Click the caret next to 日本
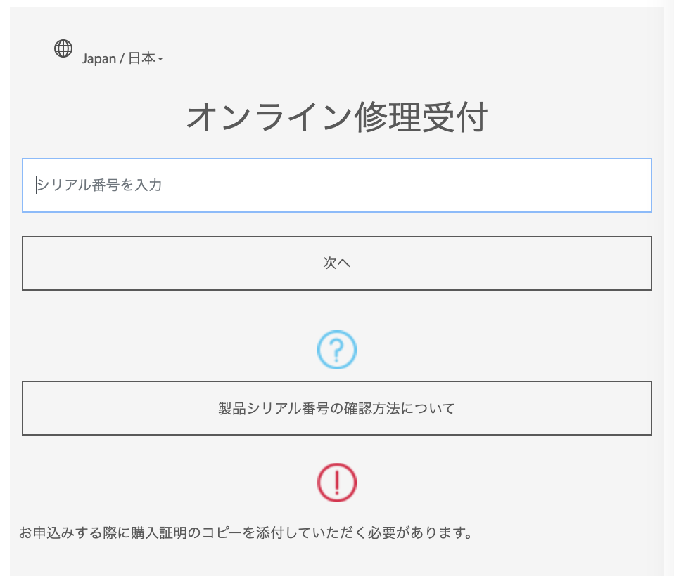This screenshot has width=674, height=576. (x=160, y=60)
